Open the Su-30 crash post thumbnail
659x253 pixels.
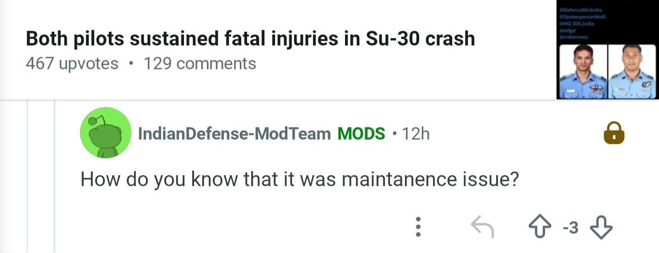[x=607, y=49]
